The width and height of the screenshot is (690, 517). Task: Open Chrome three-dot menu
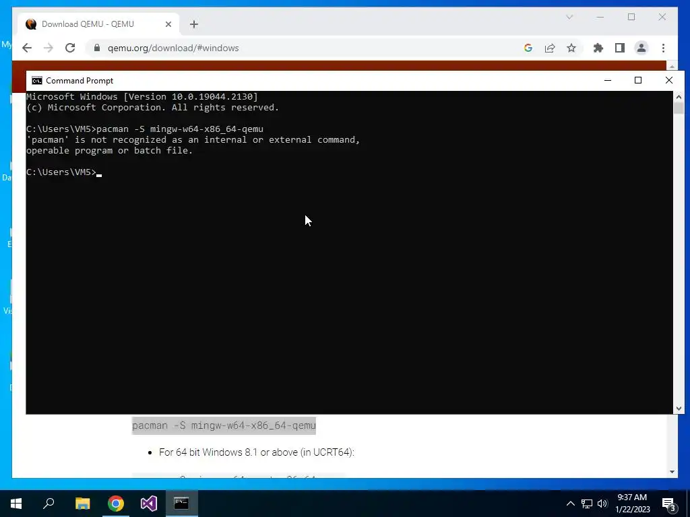click(x=663, y=48)
